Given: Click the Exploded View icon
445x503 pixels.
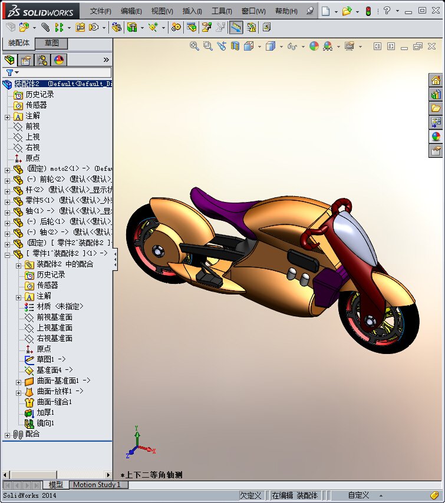Looking at the screenshot, I should coord(207,28).
